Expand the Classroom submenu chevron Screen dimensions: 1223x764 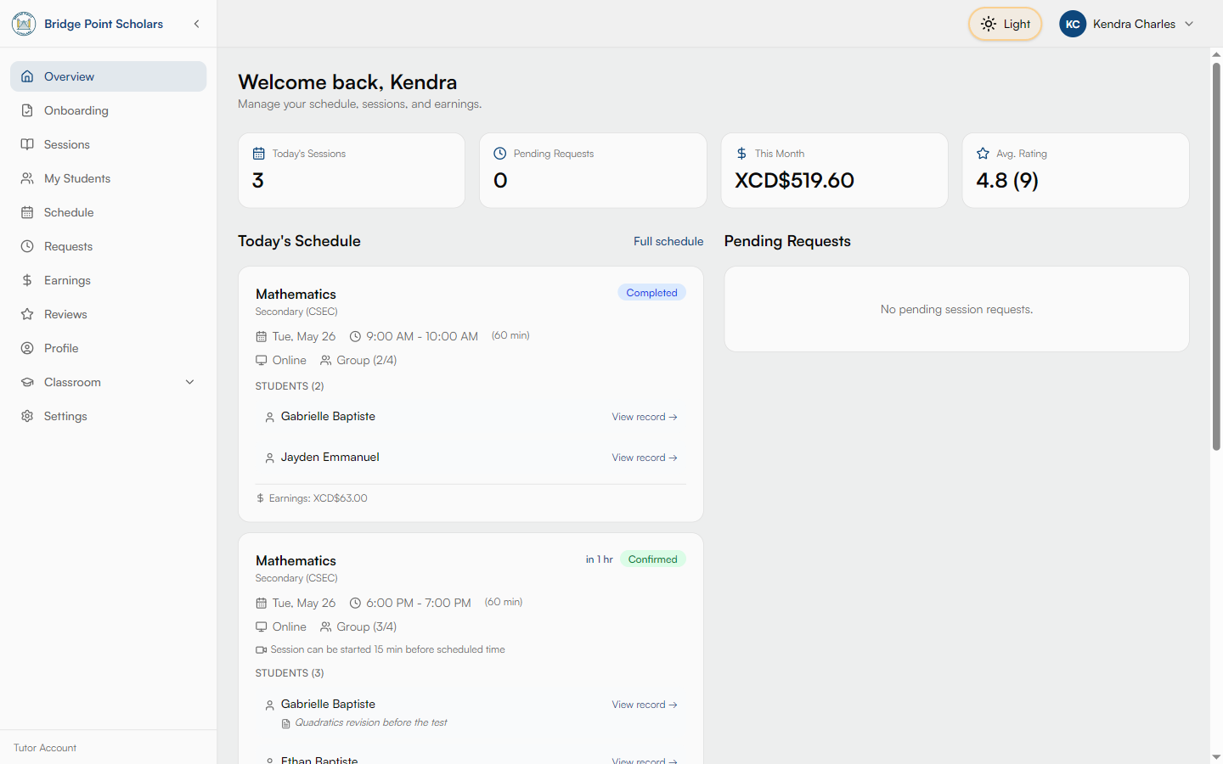point(189,382)
